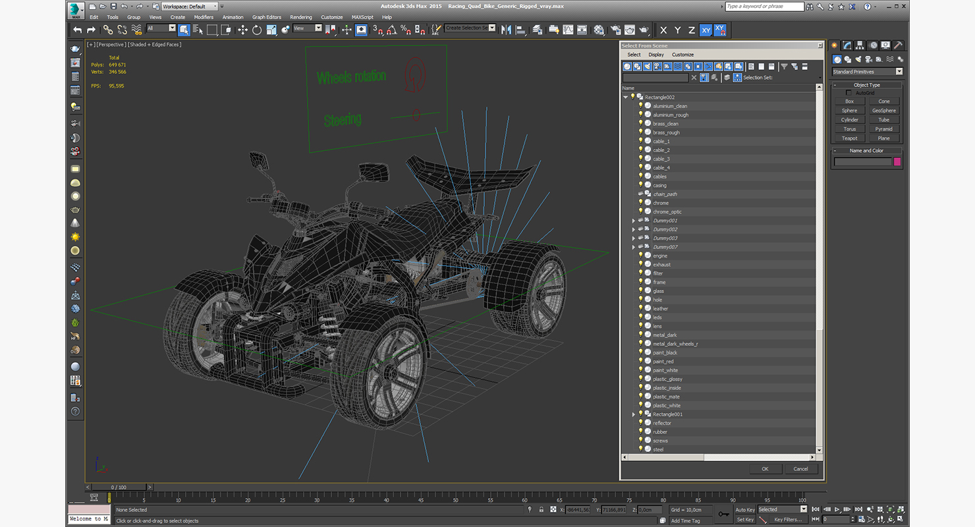The height and width of the screenshot is (527, 975).
Task: Click the magenta object color swatch
Action: point(897,161)
